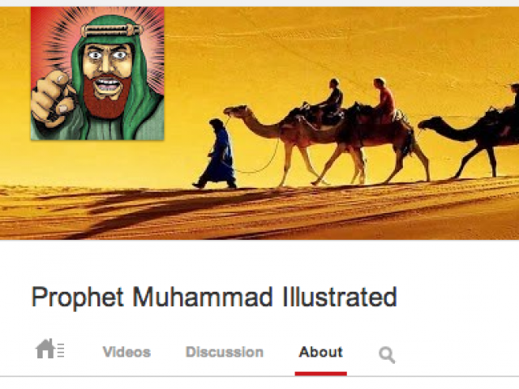The height and width of the screenshot is (389, 519).
Task: Click the list lines beside the house icon
Action: 61,350
